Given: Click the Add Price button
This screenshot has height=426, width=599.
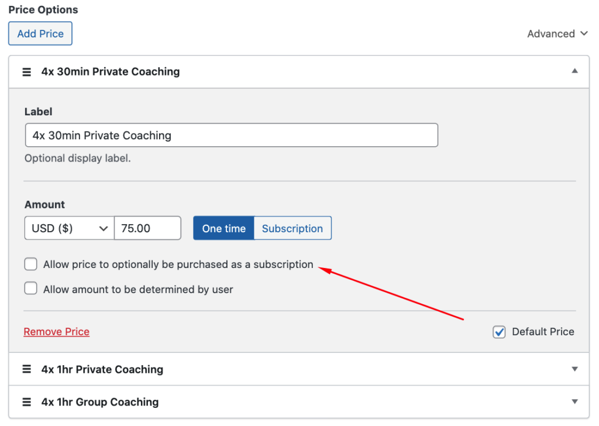Looking at the screenshot, I should [x=40, y=34].
